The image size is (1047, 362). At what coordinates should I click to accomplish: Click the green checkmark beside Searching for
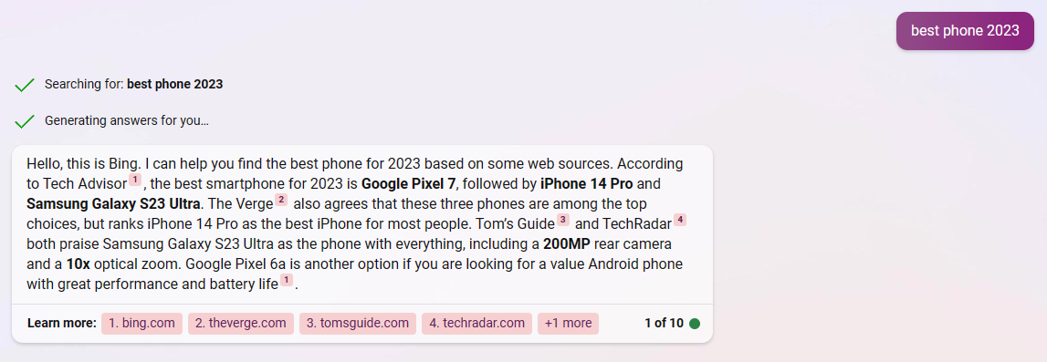(25, 85)
